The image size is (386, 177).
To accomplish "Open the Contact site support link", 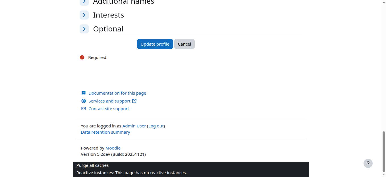I will pos(109,109).
